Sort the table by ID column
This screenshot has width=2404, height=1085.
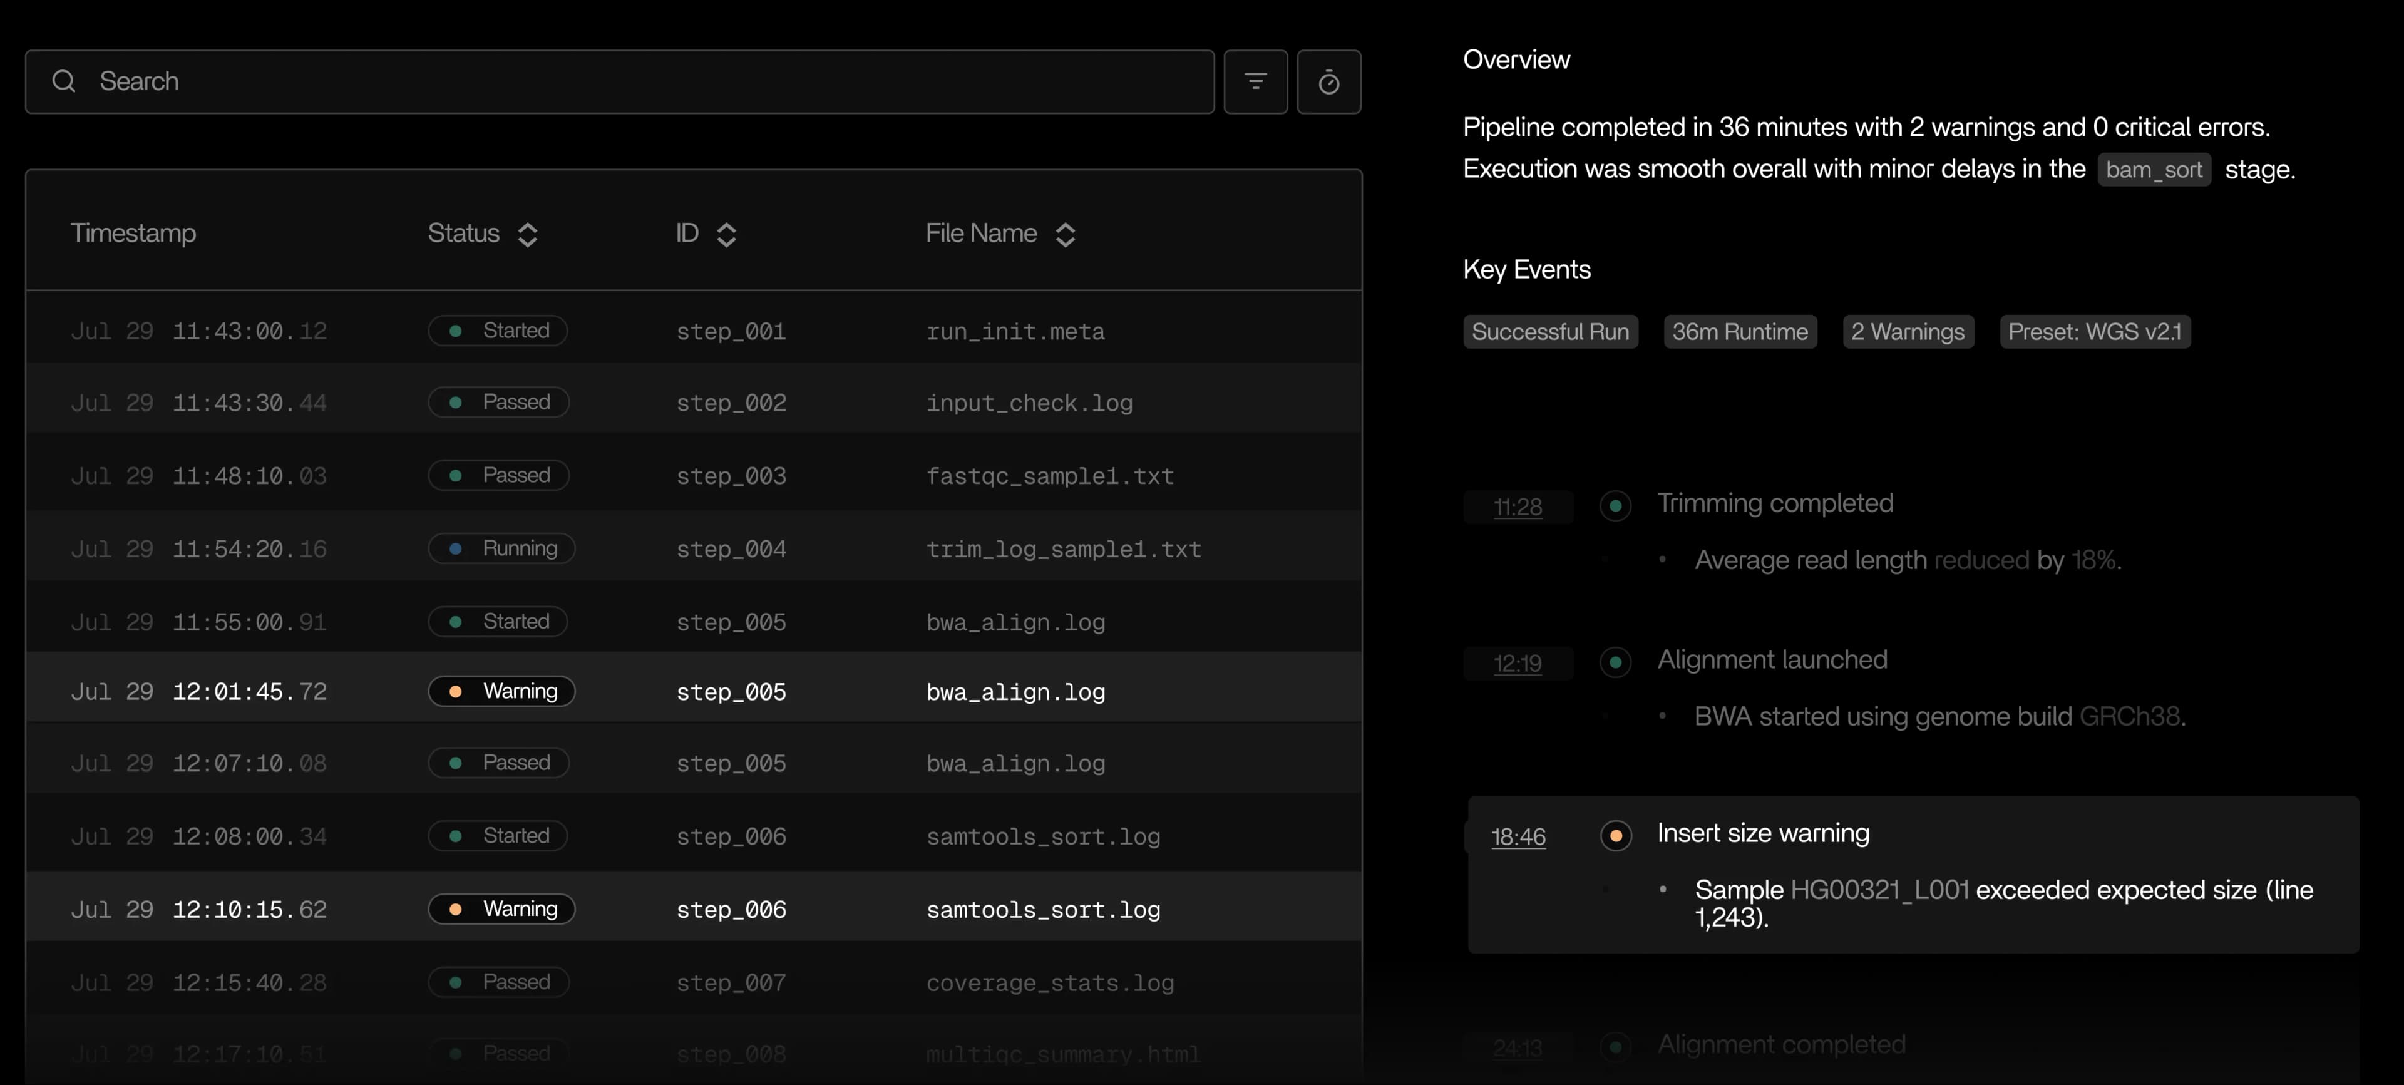(x=726, y=234)
